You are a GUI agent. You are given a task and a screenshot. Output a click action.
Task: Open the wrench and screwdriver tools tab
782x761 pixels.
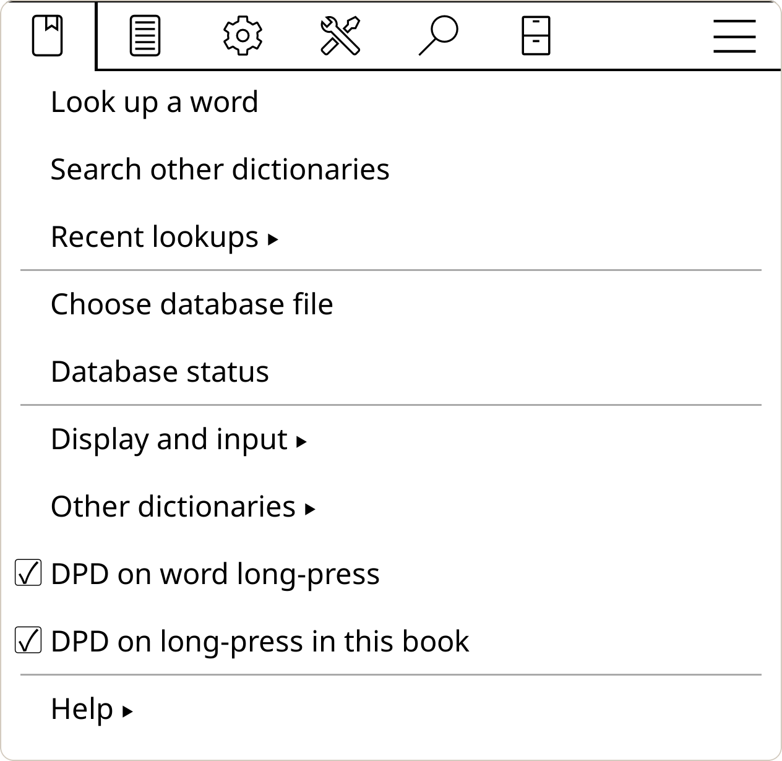click(340, 36)
